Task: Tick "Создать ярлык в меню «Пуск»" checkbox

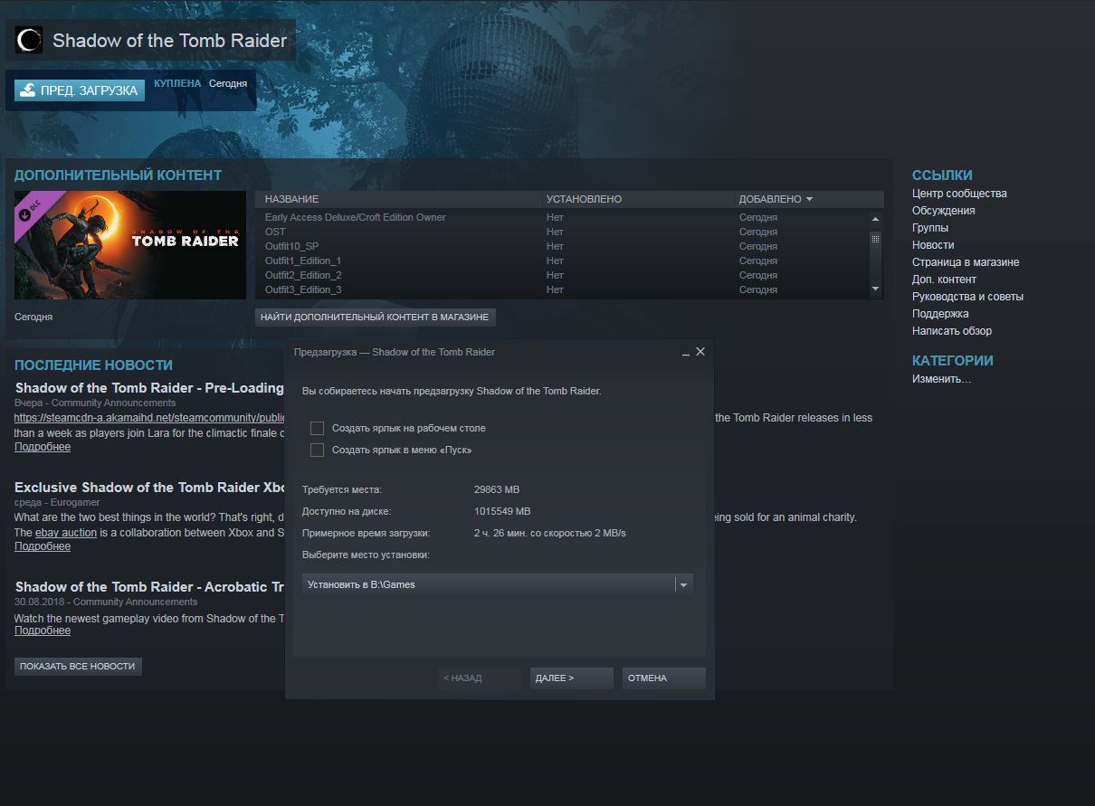Action: click(x=317, y=450)
